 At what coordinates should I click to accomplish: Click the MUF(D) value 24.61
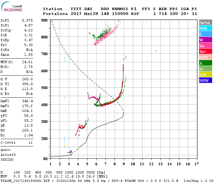(x=27, y=62)
